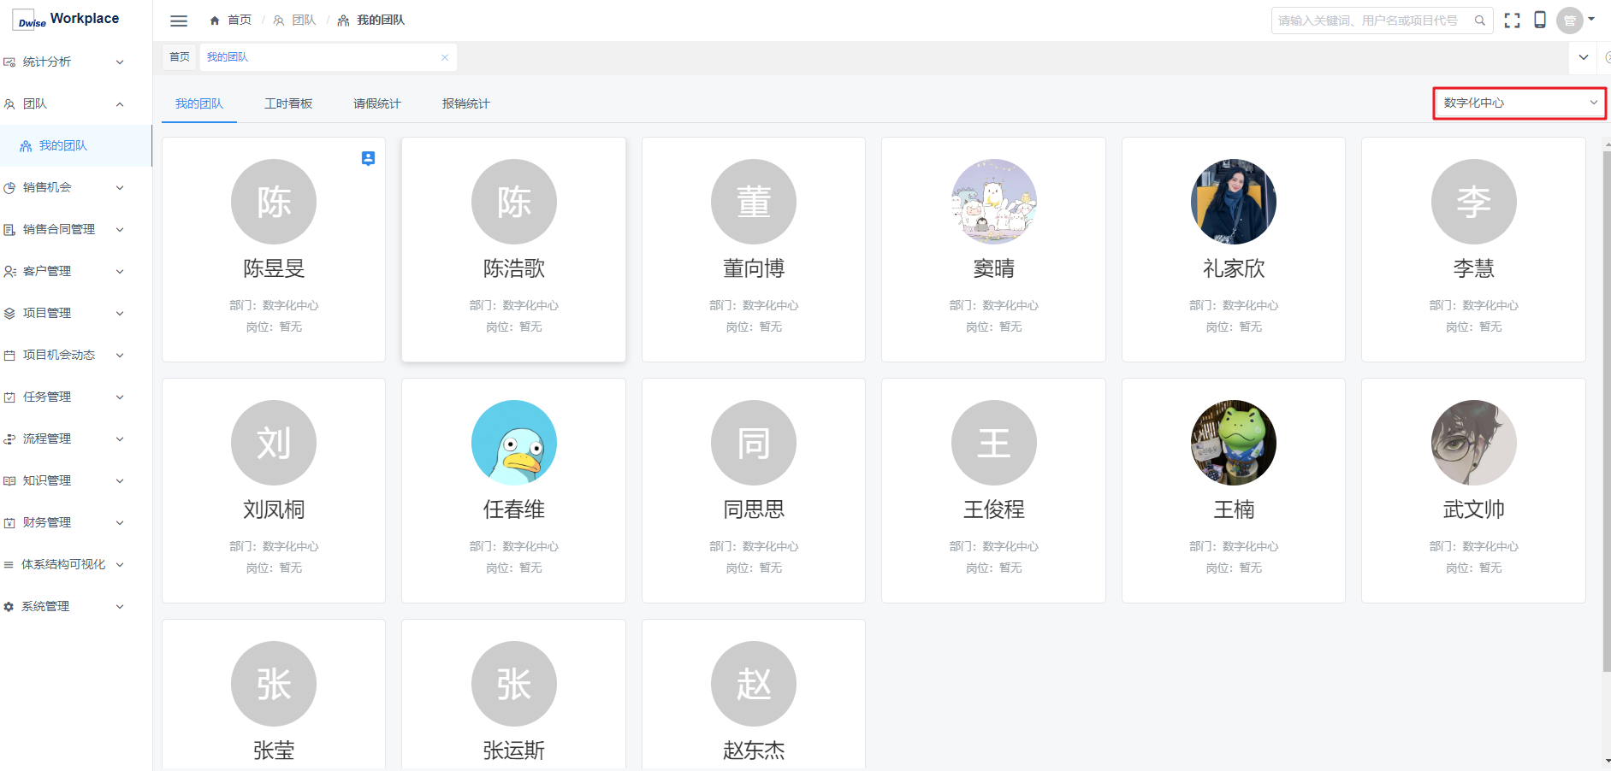Screen dimensions: 1611x771
Task: Open the 报销统计 tab
Action: [x=465, y=103]
